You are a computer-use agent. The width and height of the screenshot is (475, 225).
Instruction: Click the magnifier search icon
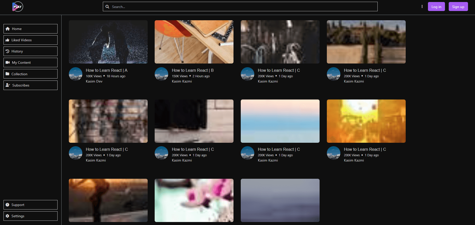click(x=107, y=7)
